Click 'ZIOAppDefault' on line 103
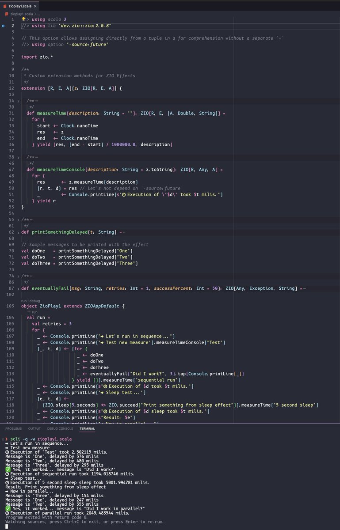The height and width of the screenshot is (530, 340). pos(103,306)
